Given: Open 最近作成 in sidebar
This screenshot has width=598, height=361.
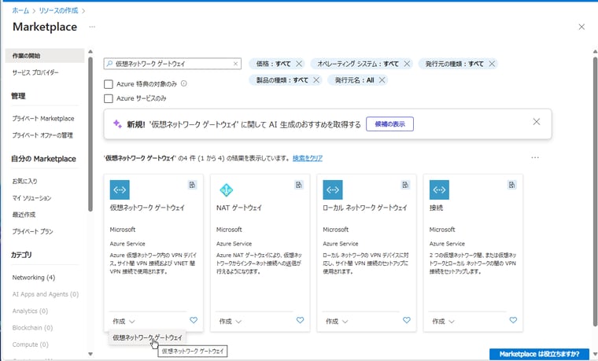Looking at the screenshot, I should click(24, 215).
